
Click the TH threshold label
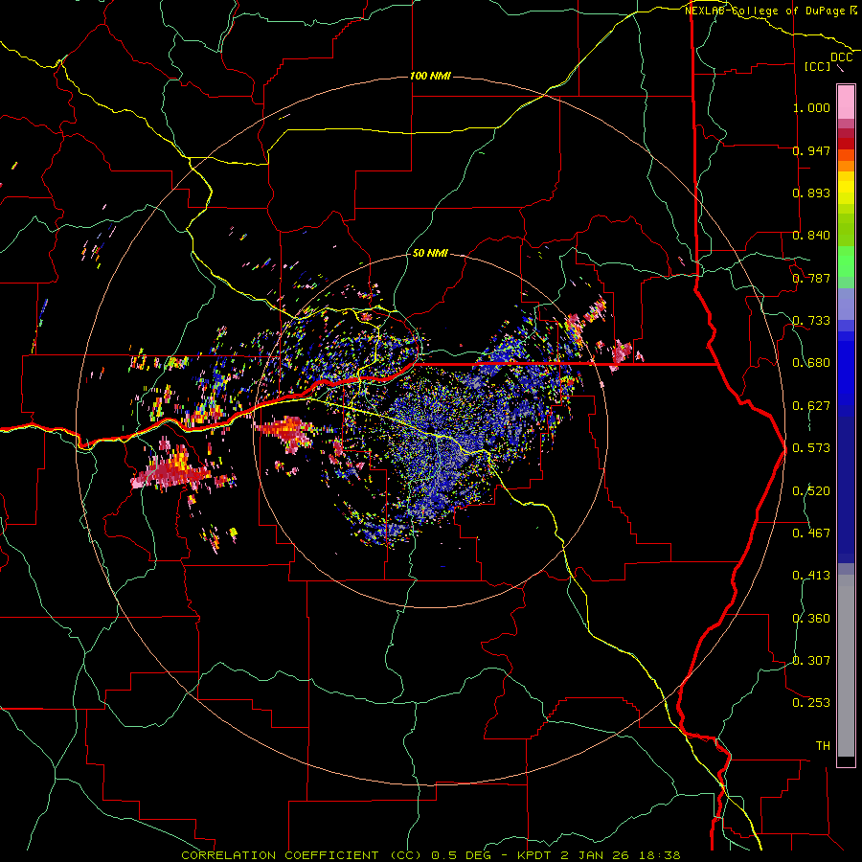click(823, 746)
